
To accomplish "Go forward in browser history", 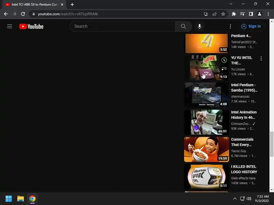I will coord(14,14).
